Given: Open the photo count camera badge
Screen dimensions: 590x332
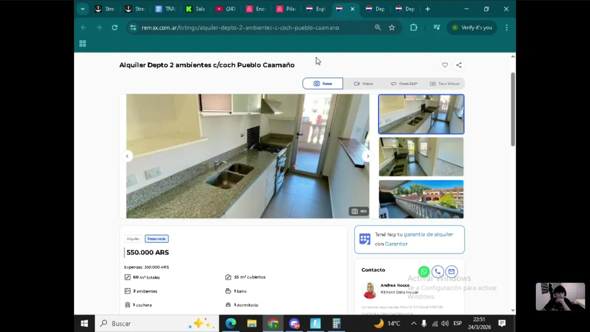Looking at the screenshot, I should [359, 211].
